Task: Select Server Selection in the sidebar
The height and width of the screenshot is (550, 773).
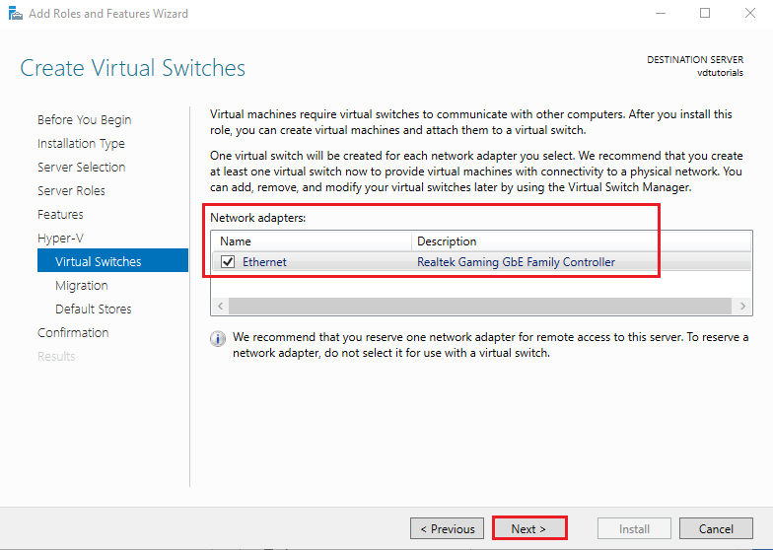Action: (x=81, y=168)
